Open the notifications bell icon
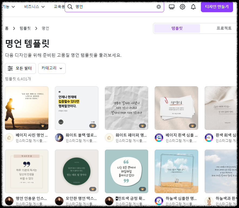 [x=193, y=7]
